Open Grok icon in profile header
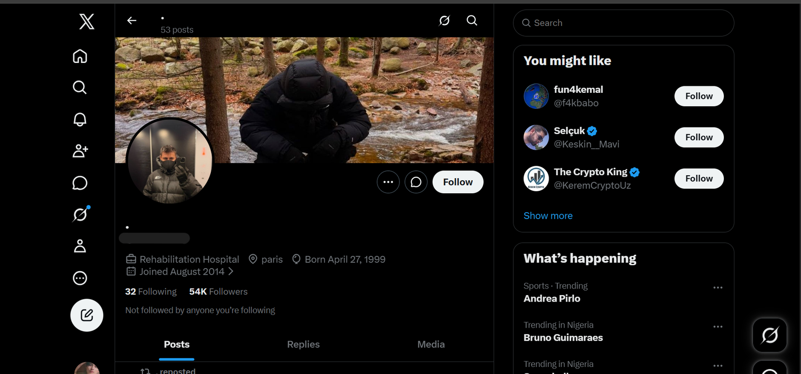801x374 pixels. pyautogui.click(x=445, y=20)
